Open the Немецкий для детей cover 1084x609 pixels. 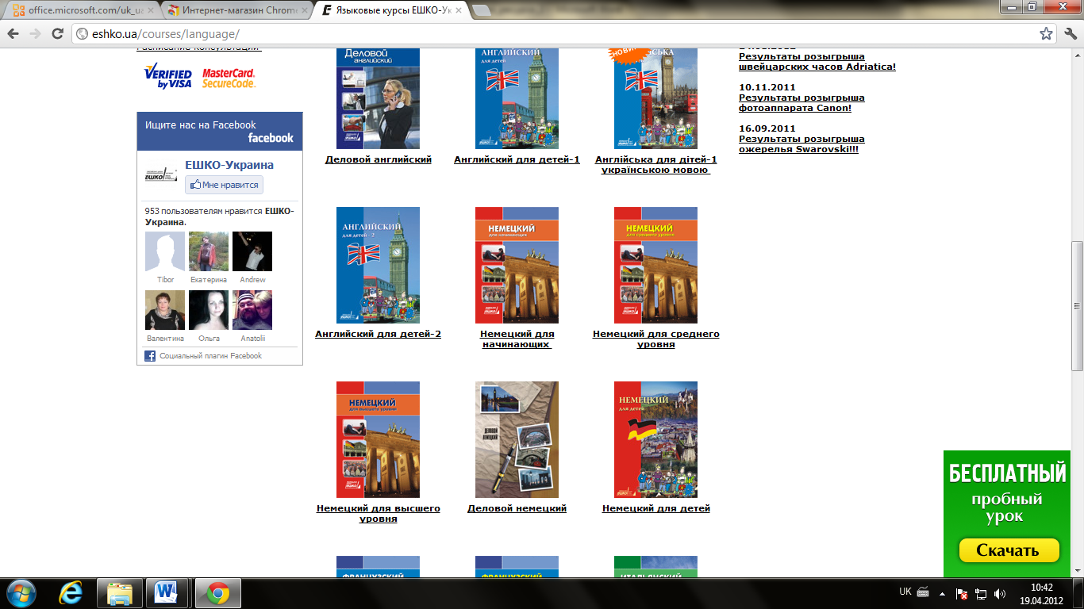pos(655,440)
